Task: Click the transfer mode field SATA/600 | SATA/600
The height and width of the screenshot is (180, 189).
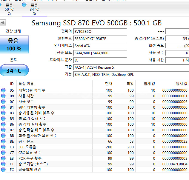Action: [x=100, y=53]
